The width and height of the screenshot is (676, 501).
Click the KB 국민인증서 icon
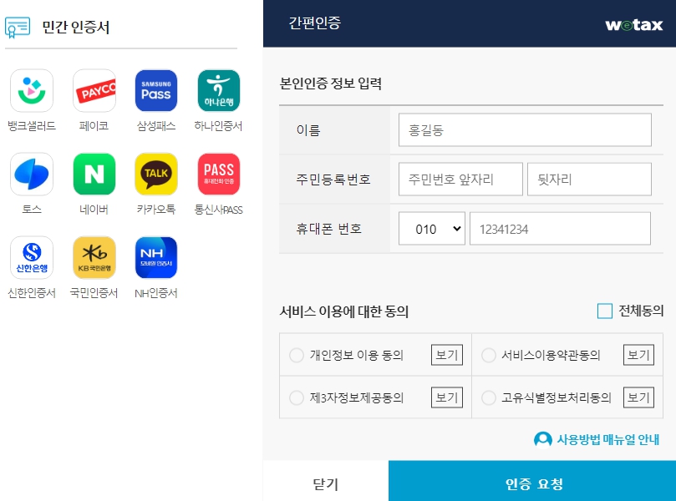[x=94, y=257]
